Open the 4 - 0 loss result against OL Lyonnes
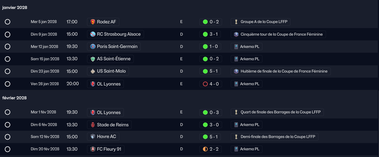Viewport: 379px width, 157px height. click(211, 84)
